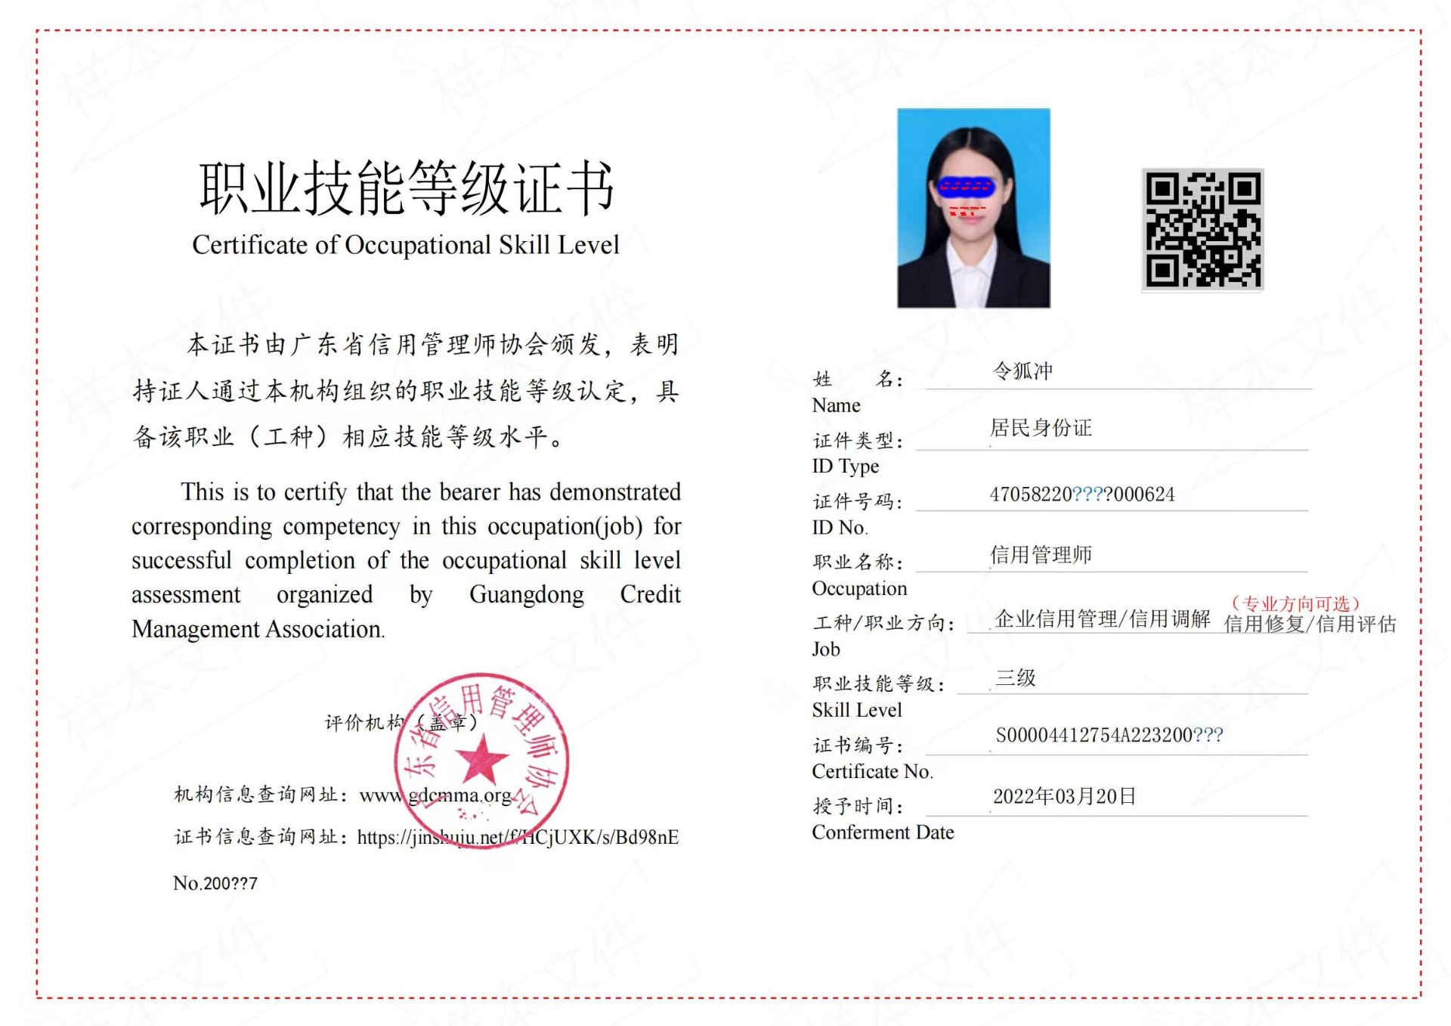Click the Chinese title 职业技能等级证书

[406, 188]
